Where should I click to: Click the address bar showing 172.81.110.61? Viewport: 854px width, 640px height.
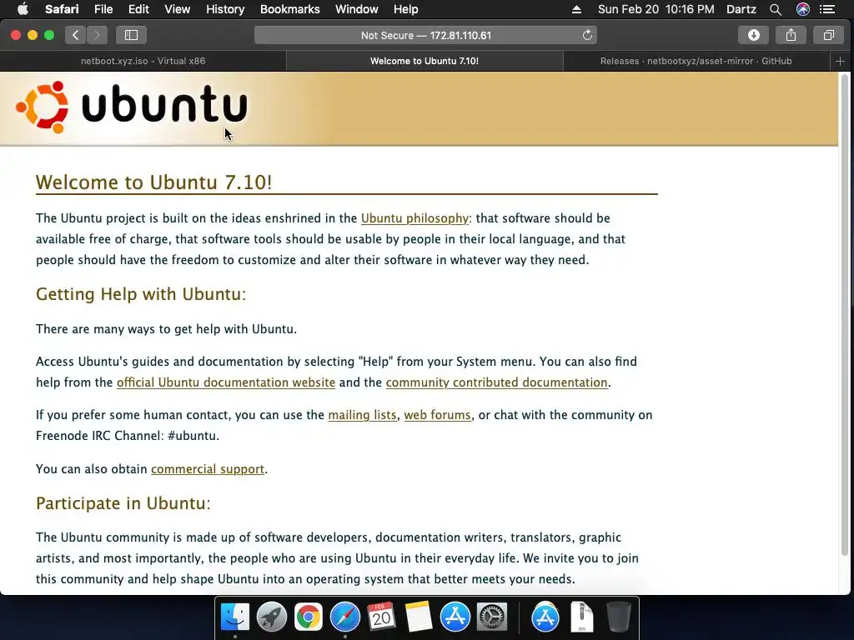425,35
